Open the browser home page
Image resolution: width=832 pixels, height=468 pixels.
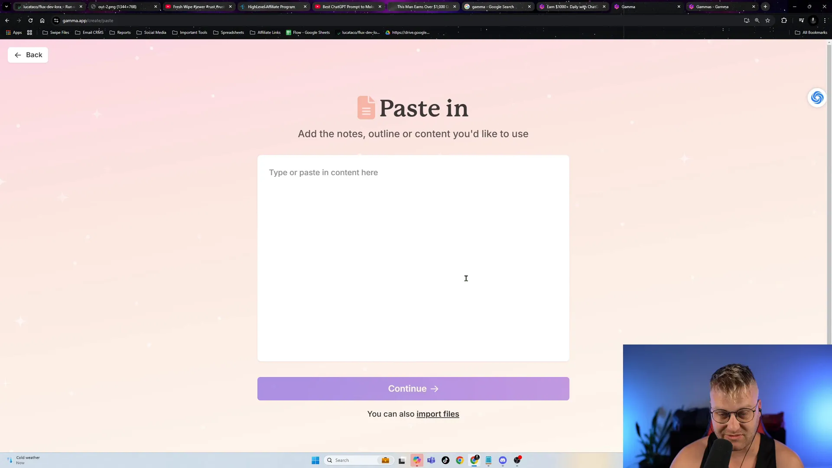tap(42, 20)
